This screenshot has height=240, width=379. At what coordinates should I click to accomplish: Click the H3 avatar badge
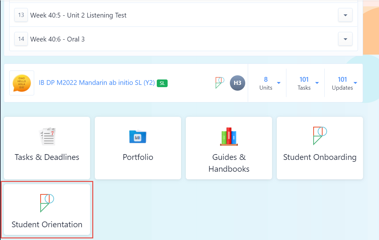point(237,83)
